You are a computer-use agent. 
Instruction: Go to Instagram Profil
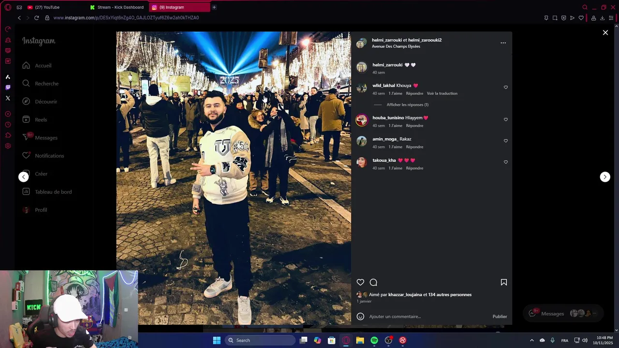coord(34,210)
